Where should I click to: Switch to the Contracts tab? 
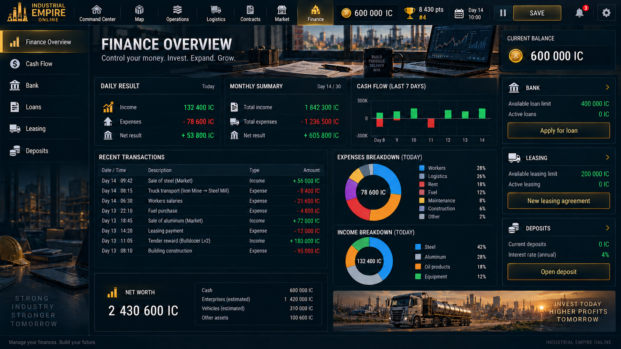(250, 13)
